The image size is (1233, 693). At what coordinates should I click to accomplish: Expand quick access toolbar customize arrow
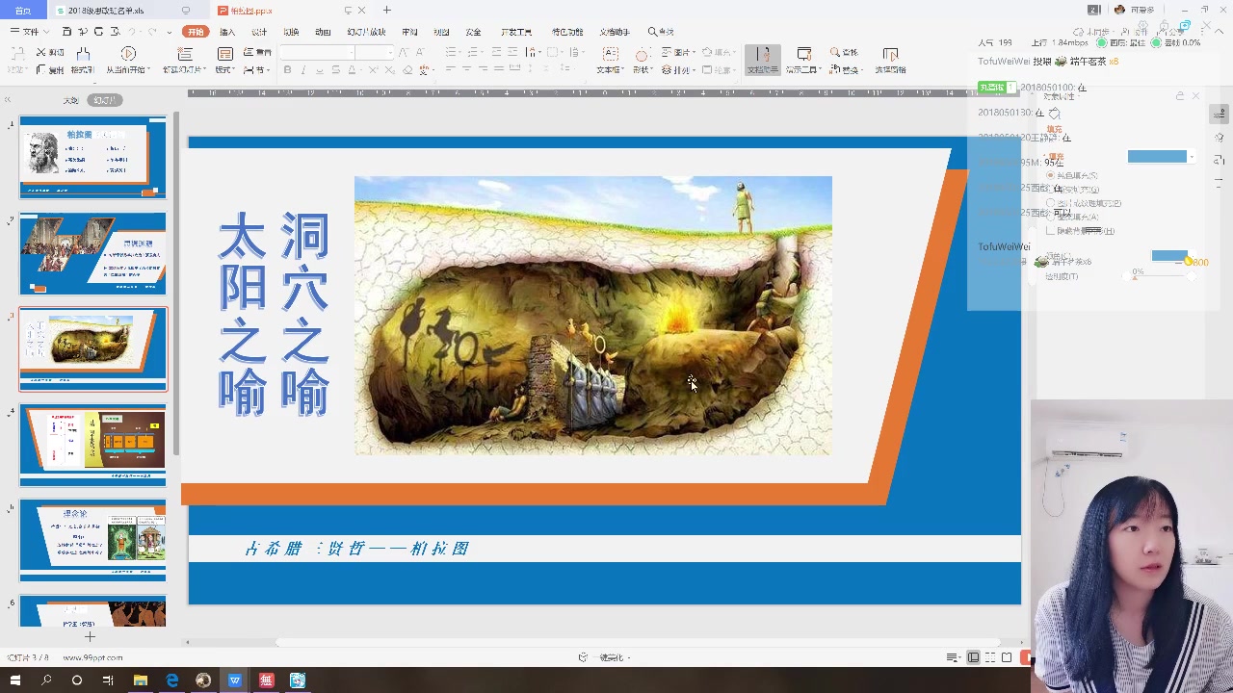tap(170, 32)
